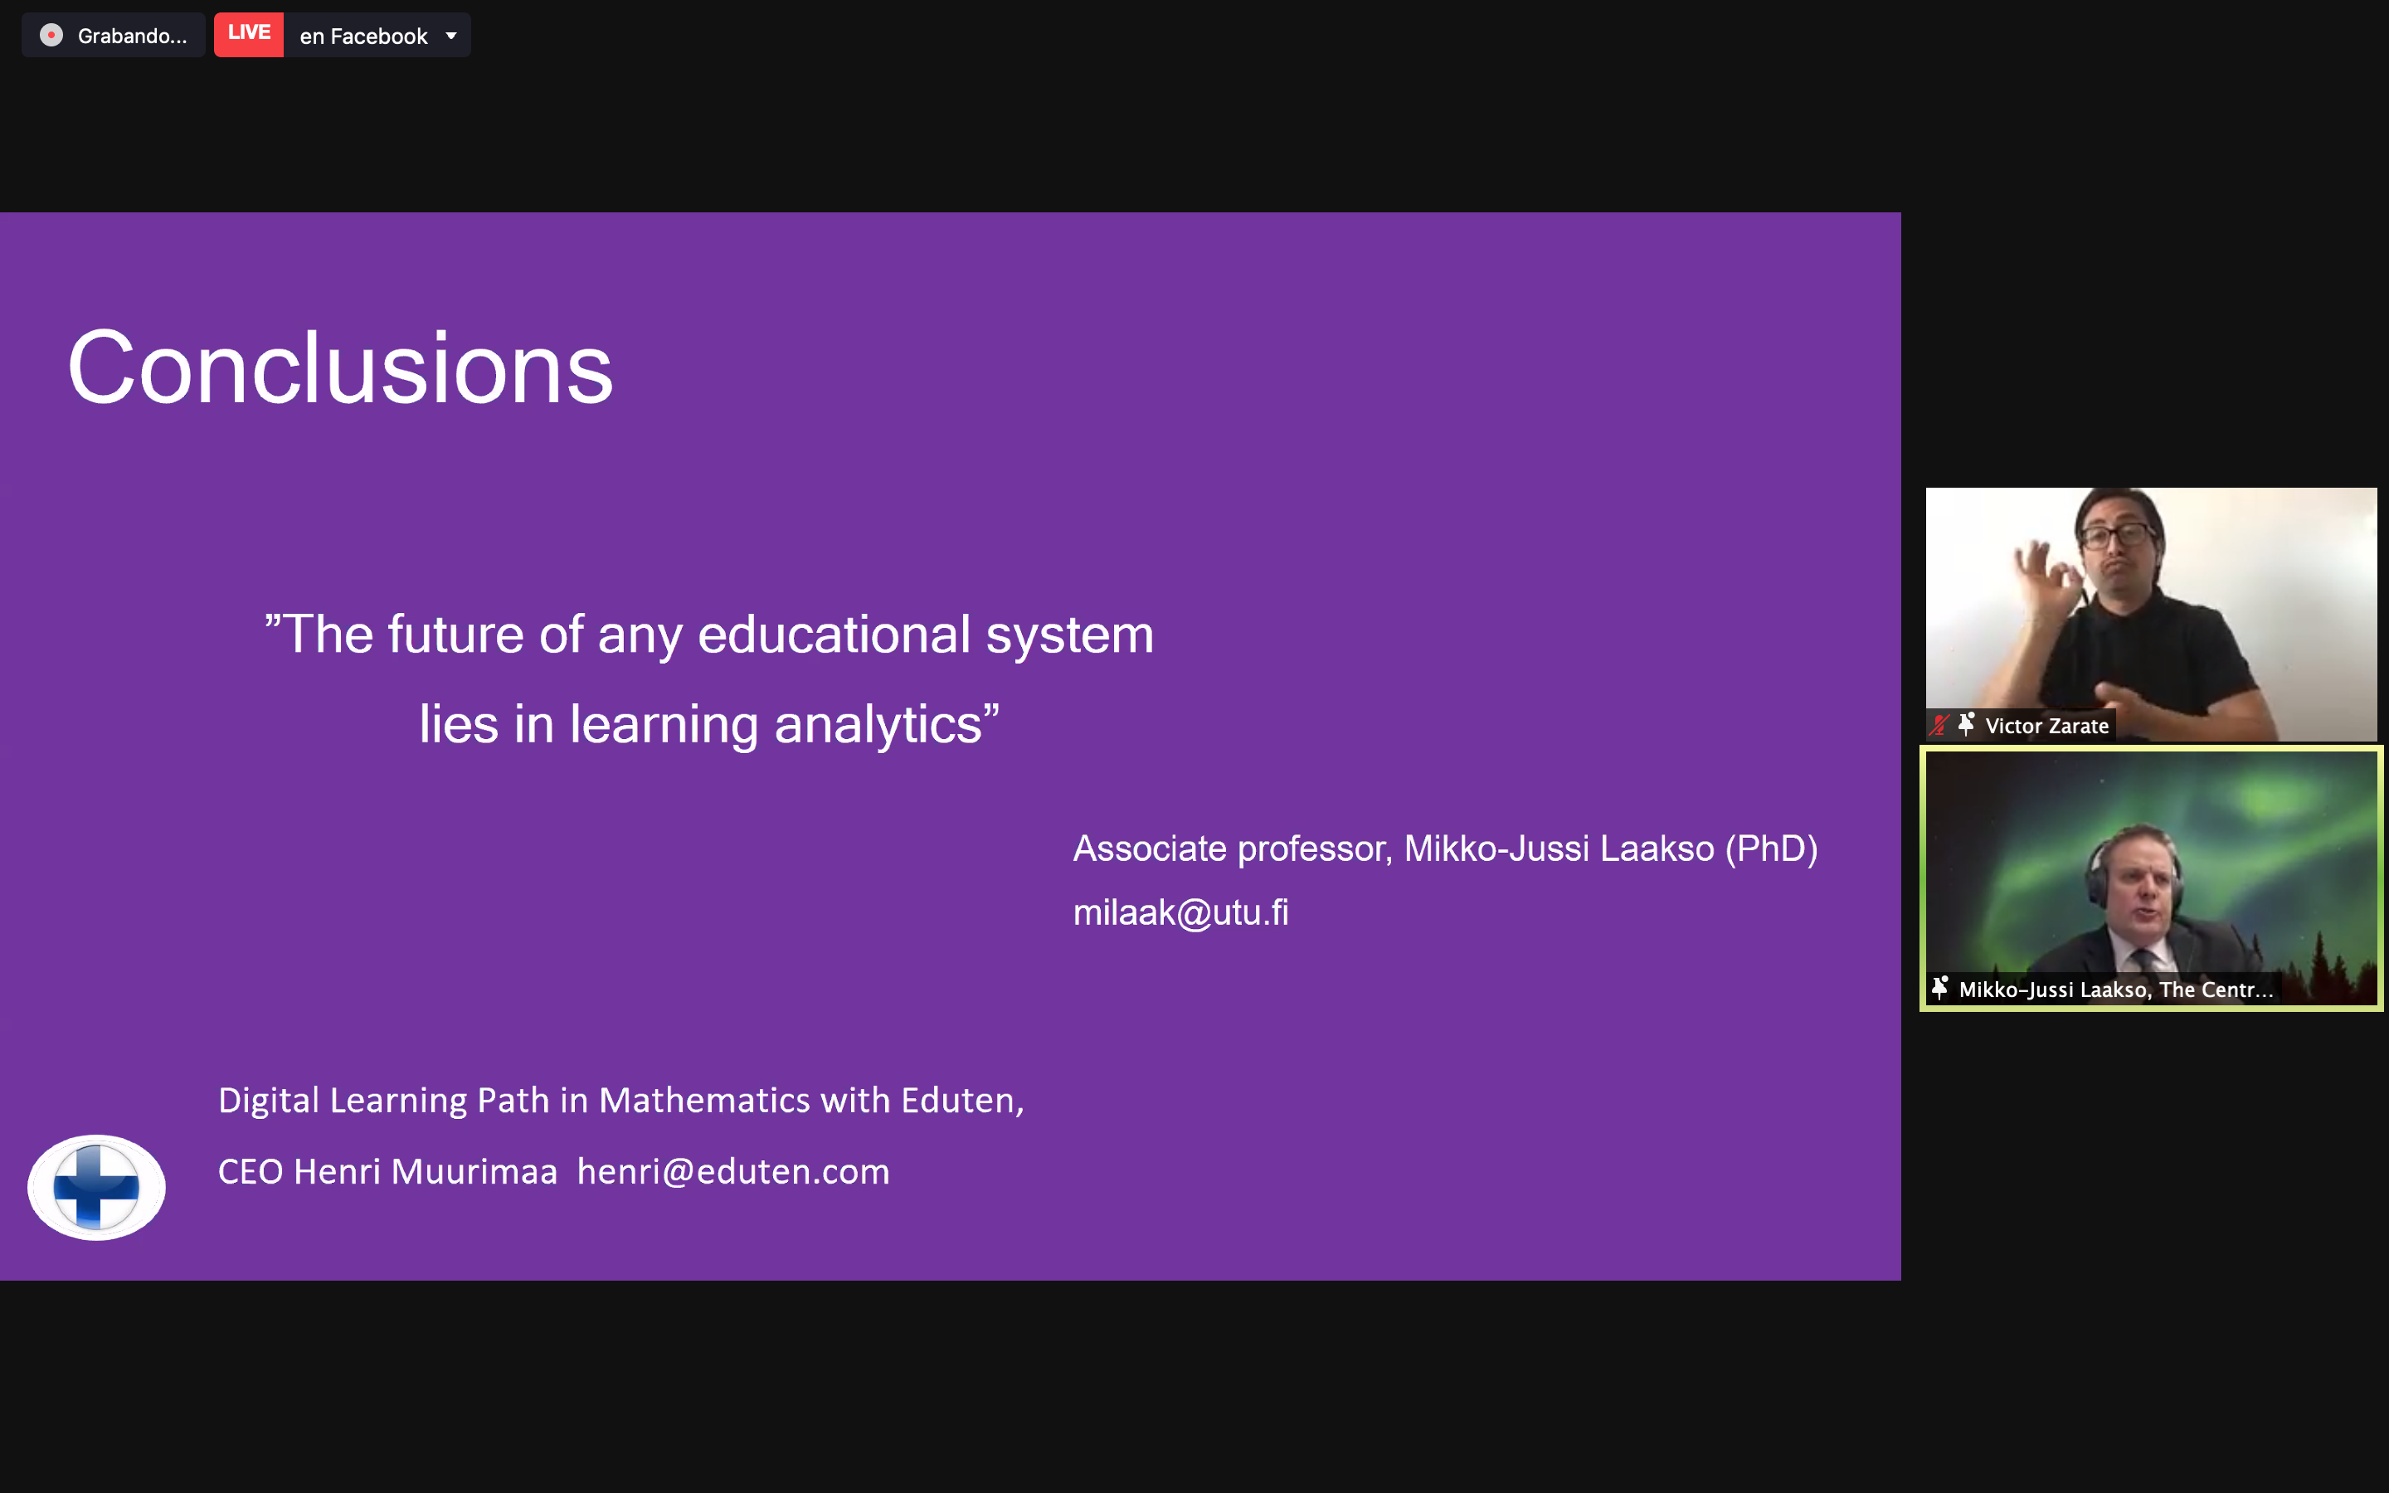This screenshot has width=2389, height=1493.
Task: Click the Victor Zarate name label
Action: pos(2046,727)
